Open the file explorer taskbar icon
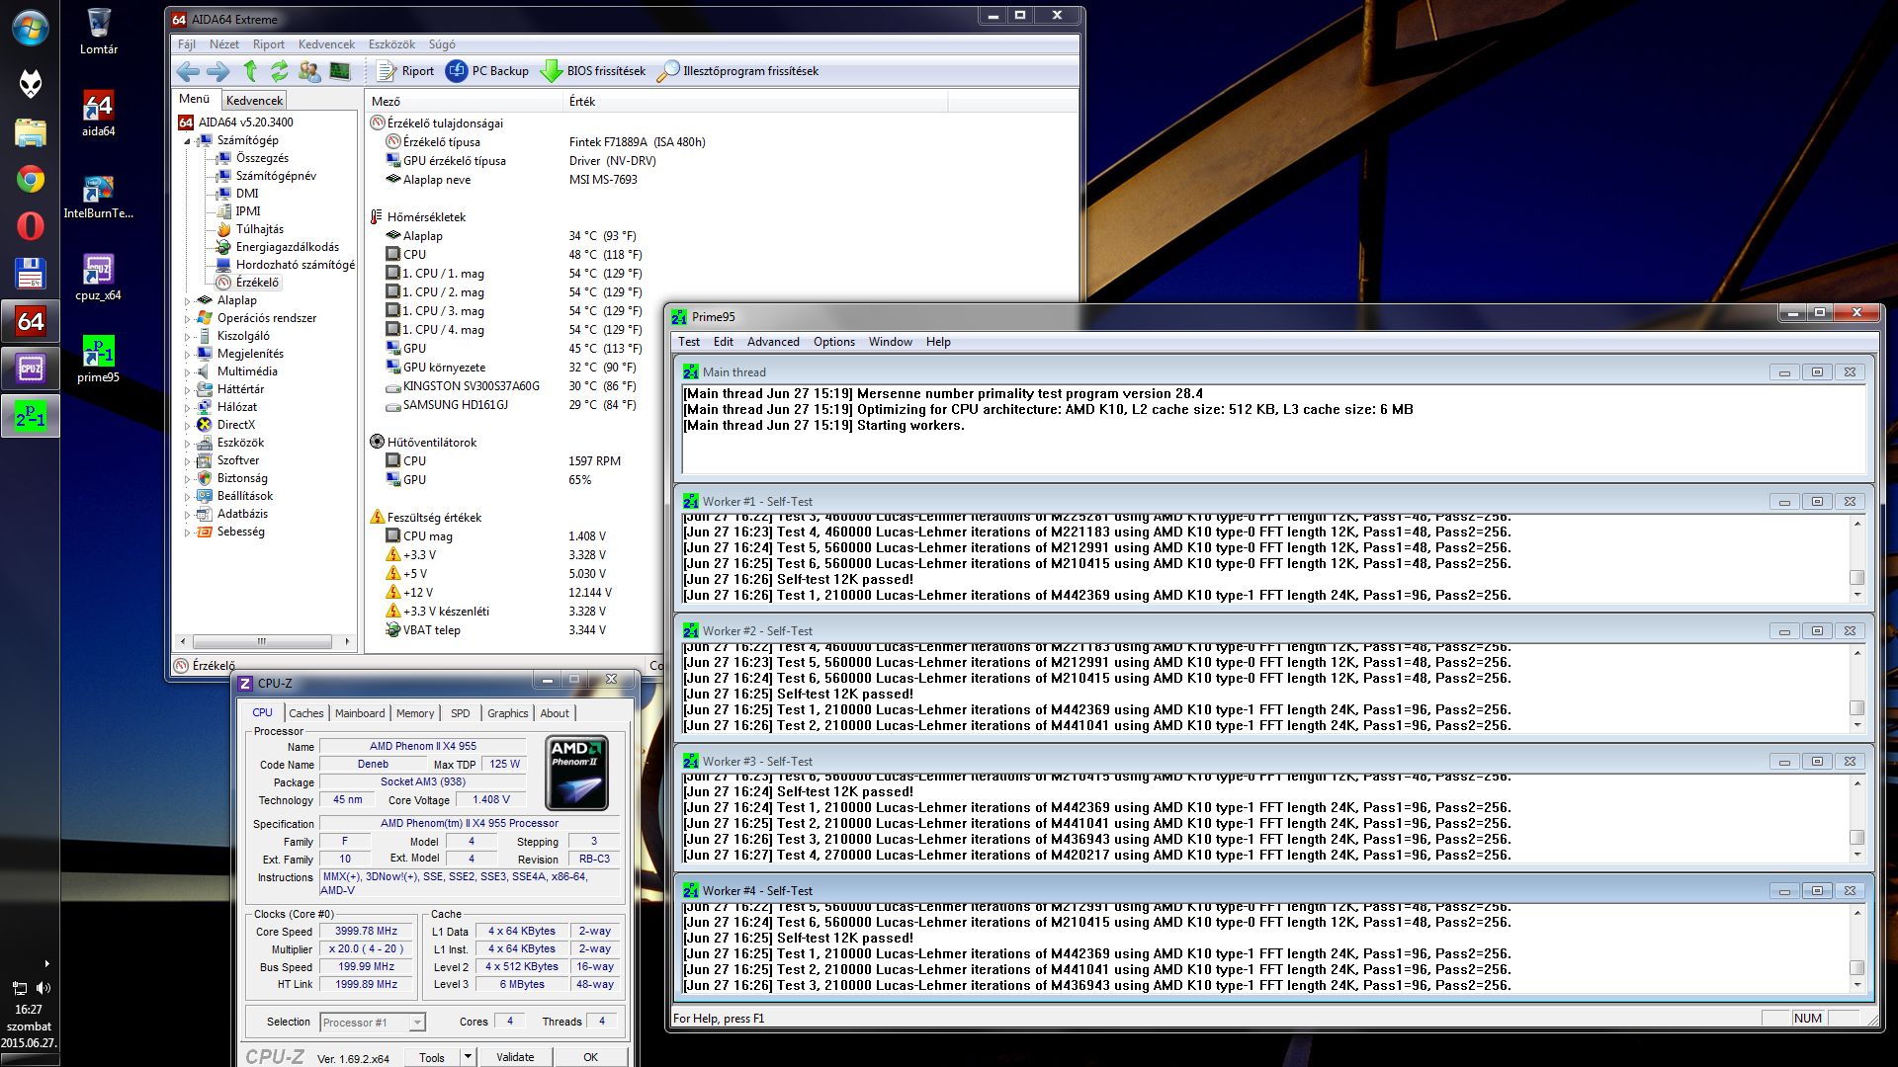The image size is (1898, 1067). click(x=31, y=131)
